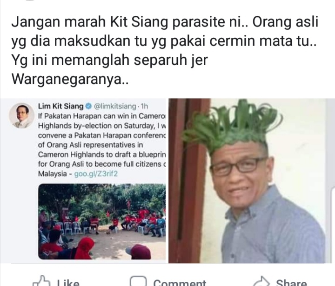Image resolution: width=335 pixels, height=286 pixels.
Task: Click the blue verified badge
Action: coord(88,106)
